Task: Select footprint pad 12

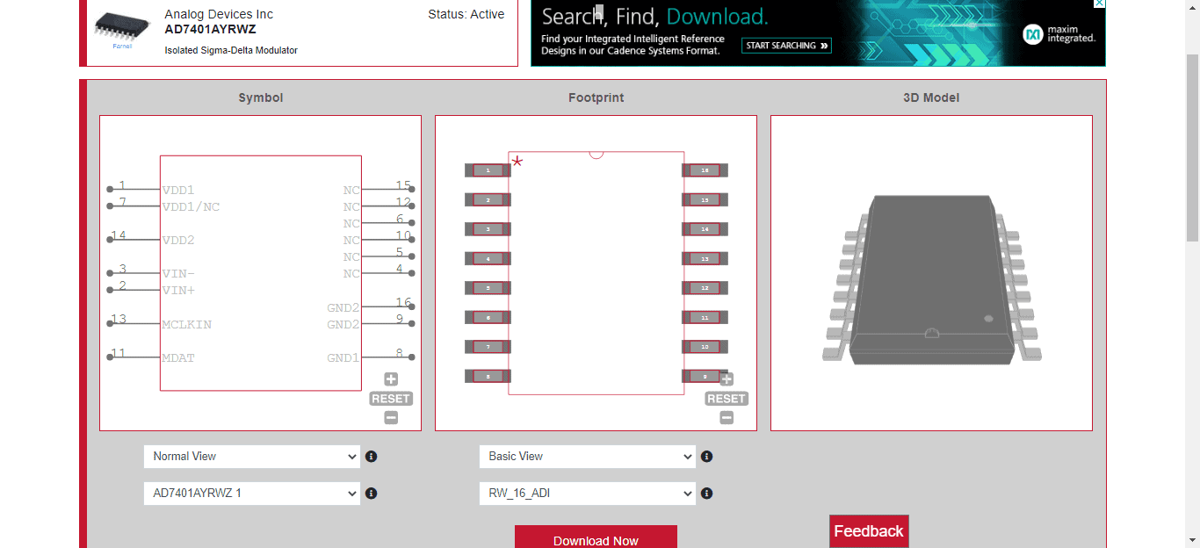Action: (705, 288)
